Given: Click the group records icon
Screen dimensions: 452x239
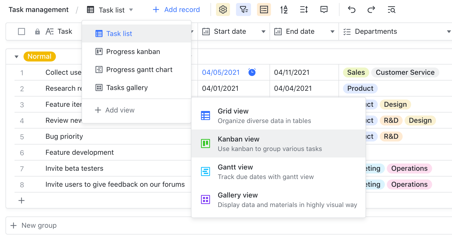Looking at the screenshot, I should [x=264, y=10].
